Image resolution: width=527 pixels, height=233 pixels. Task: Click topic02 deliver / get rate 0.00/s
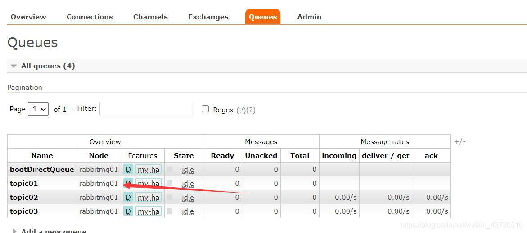coord(398,198)
